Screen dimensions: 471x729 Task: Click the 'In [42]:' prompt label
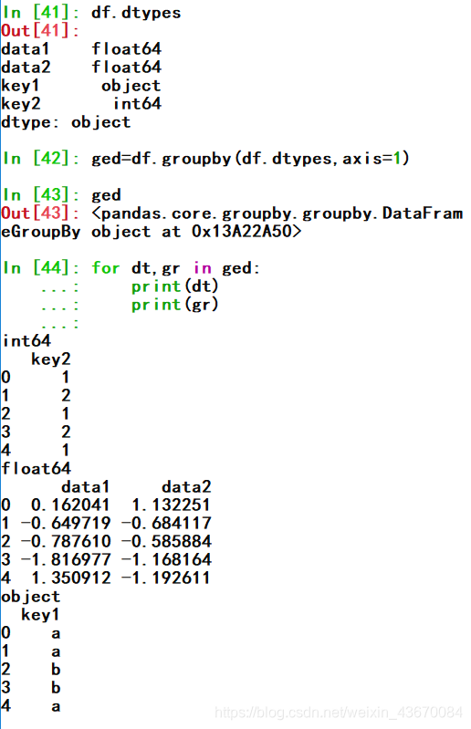[40, 159]
